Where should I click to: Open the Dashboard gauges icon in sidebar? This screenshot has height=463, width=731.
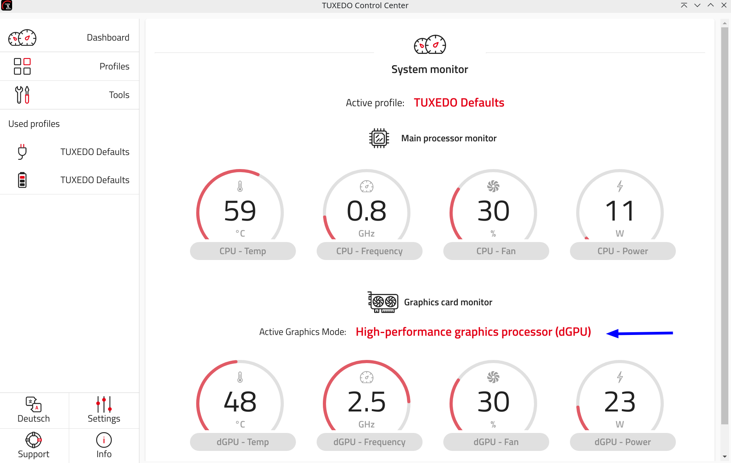coord(22,38)
